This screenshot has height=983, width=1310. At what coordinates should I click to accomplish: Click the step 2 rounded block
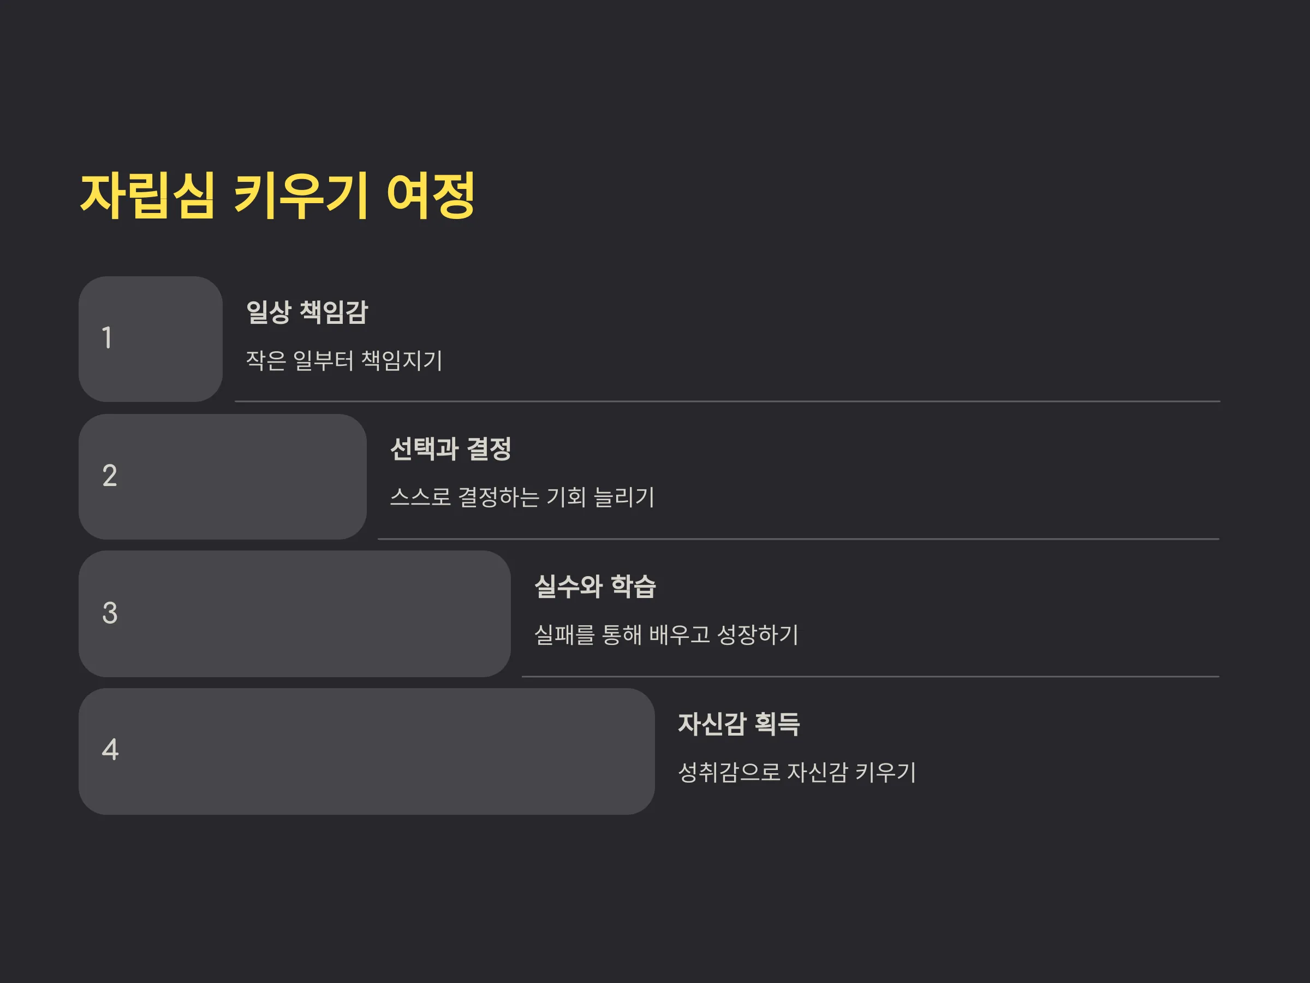coord(223,476)
